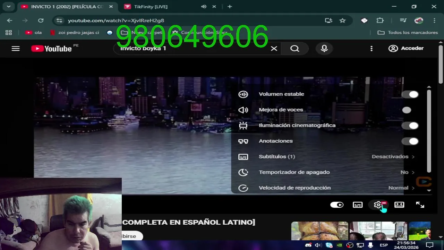Image resolution: width=444 pixels, height=250 pixels.
Task: Go to YouTube home via logo
Action: coord(51,49)
